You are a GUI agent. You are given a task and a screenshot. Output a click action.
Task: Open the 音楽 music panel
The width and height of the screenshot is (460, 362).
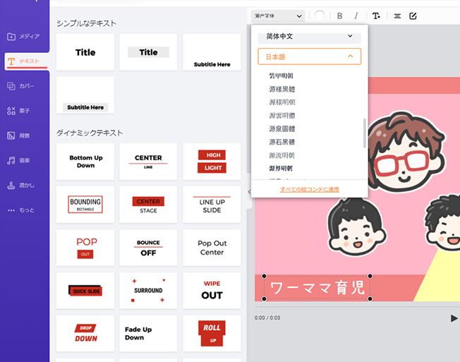click(24, 160)
